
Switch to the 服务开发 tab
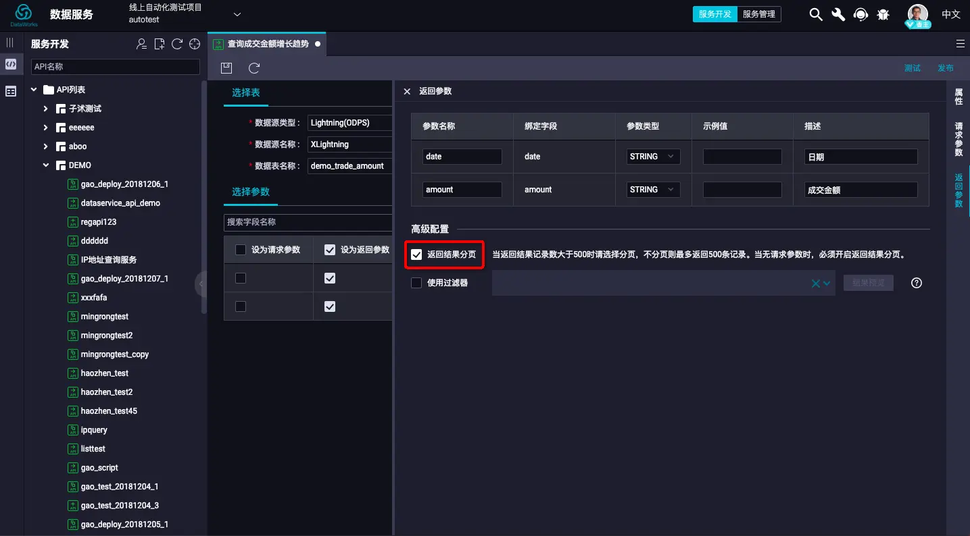[715, 14]
